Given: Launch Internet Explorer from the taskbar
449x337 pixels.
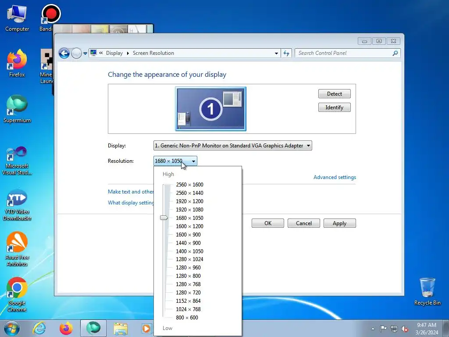Looking at the screenshot, I should (39, 328).
